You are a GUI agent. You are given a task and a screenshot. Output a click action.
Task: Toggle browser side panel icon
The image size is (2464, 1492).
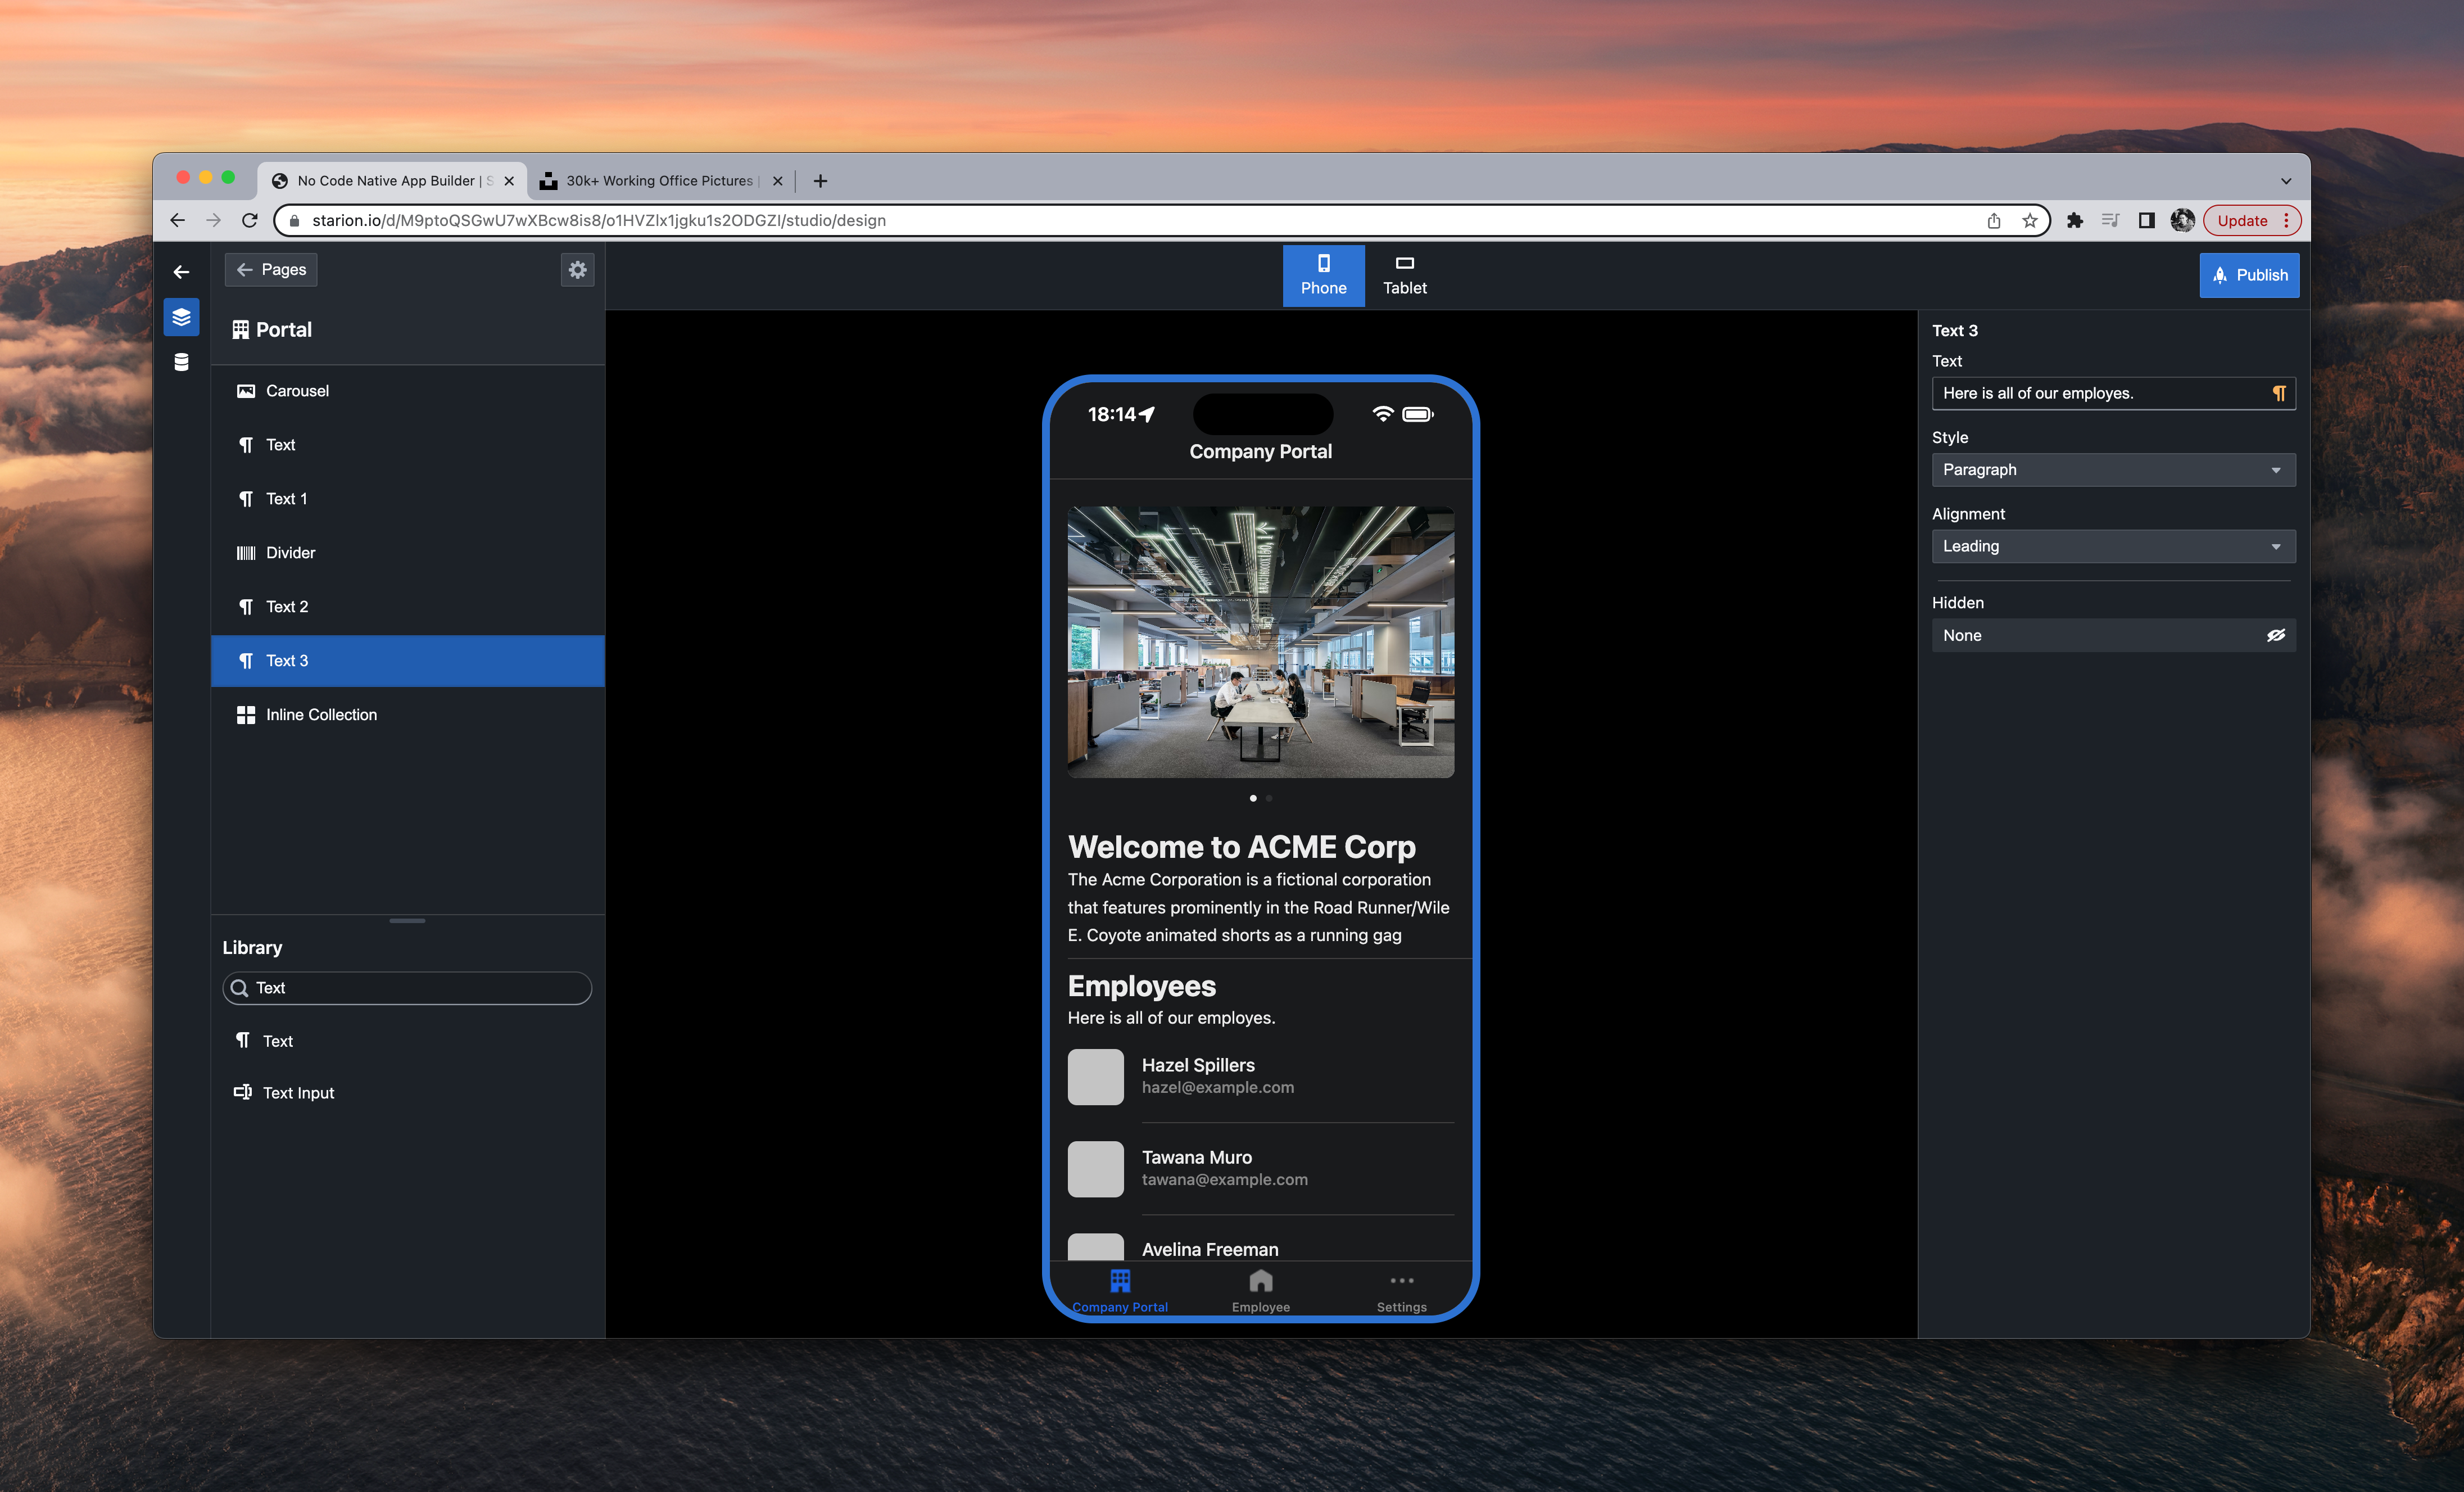[2146, 221]
